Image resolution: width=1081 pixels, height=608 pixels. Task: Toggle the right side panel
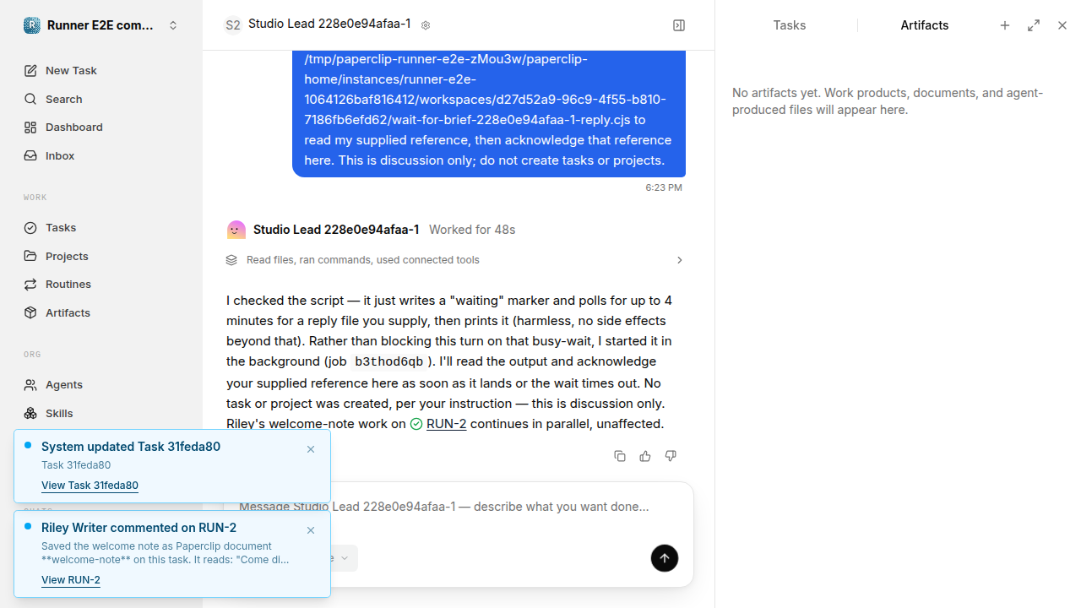679,25
